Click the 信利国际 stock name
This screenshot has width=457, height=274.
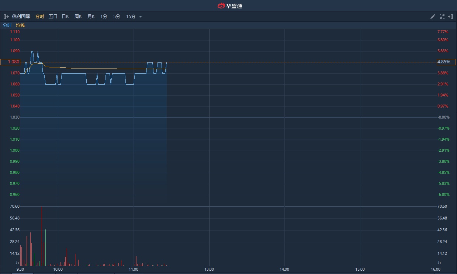click(x=21, y=17)
